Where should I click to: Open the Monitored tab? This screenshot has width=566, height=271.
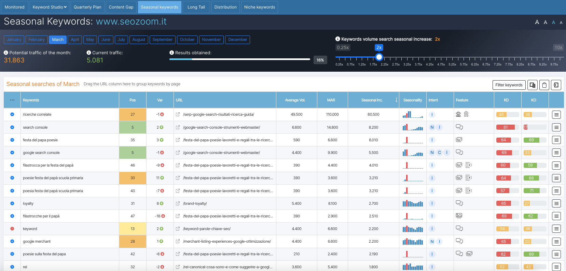[x=15, y=7]
